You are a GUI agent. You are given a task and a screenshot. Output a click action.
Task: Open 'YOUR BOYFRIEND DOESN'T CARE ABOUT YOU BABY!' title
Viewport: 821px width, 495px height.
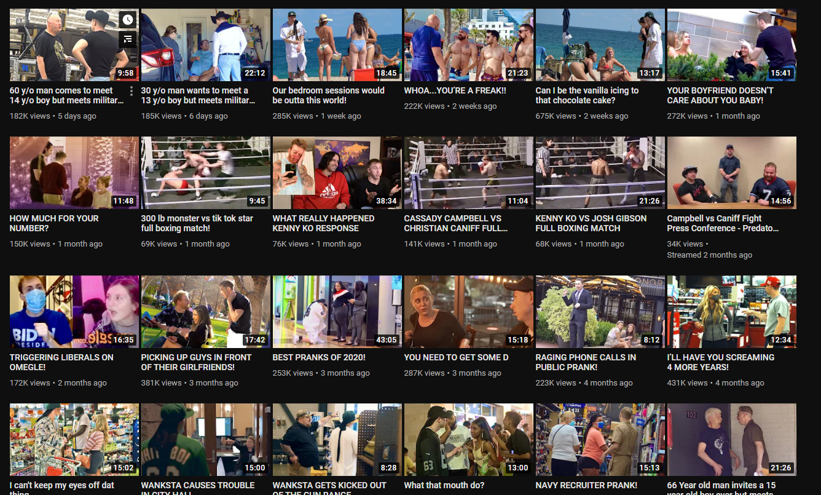pos(720,95)
